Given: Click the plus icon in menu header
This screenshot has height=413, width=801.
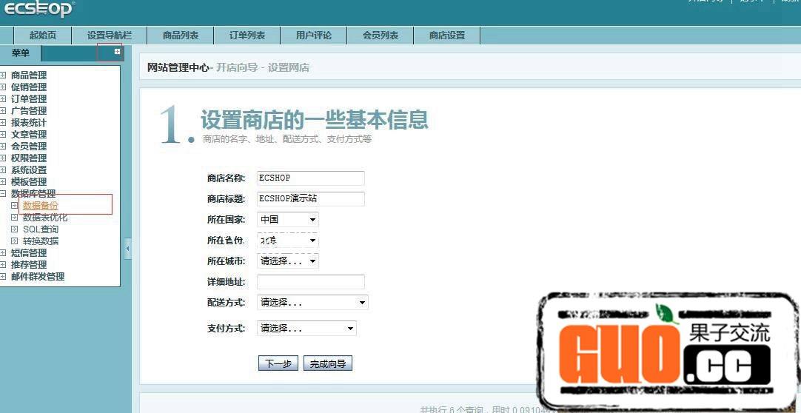Looking at the screenshot, I should 117,52.
